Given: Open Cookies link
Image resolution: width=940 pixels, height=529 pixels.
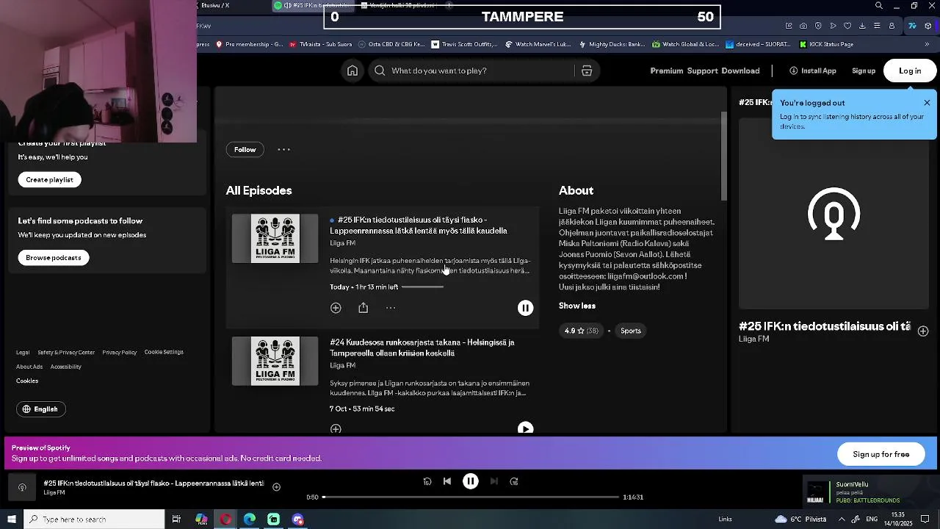Looking at the screenshot, I should click(27, 381).
